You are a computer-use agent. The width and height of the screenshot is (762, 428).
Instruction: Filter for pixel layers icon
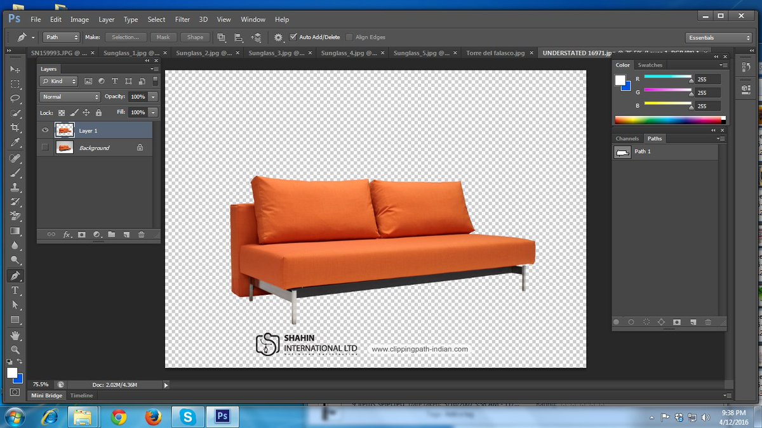click(88, 81)
